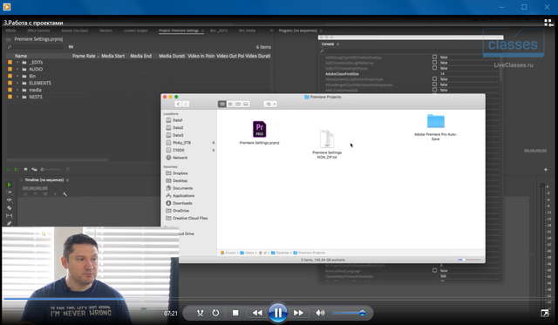Close the Finder window with red button
The image size is (558, 325).
tap(165, 97)
